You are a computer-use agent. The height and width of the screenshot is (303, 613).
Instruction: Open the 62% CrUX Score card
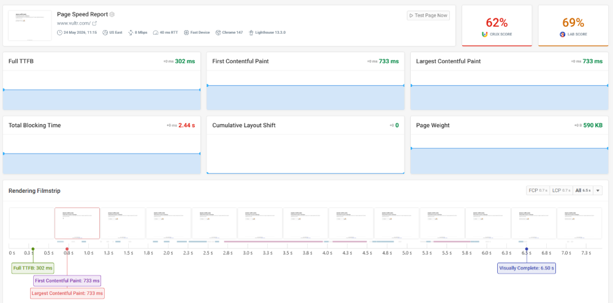(x=497, y=26)
